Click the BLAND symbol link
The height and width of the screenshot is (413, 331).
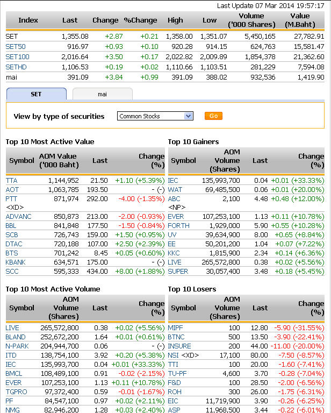click(x=16, y=337)
